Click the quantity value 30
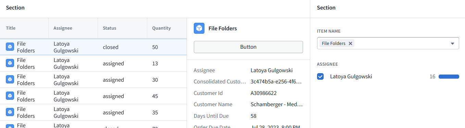465x128 pixels. (155, 80)
